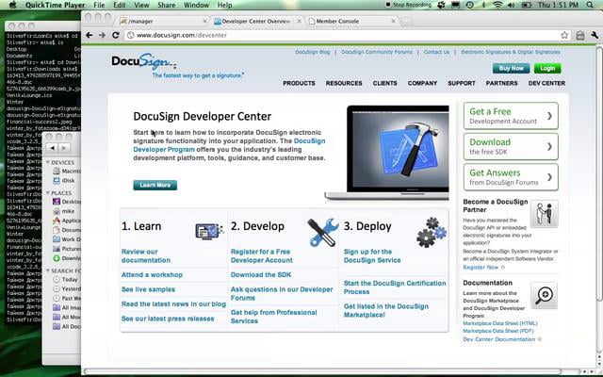Screen dimensions: 603x377
Task: Click the browser horizontal scrollbar
Action: tap(322, 371)
